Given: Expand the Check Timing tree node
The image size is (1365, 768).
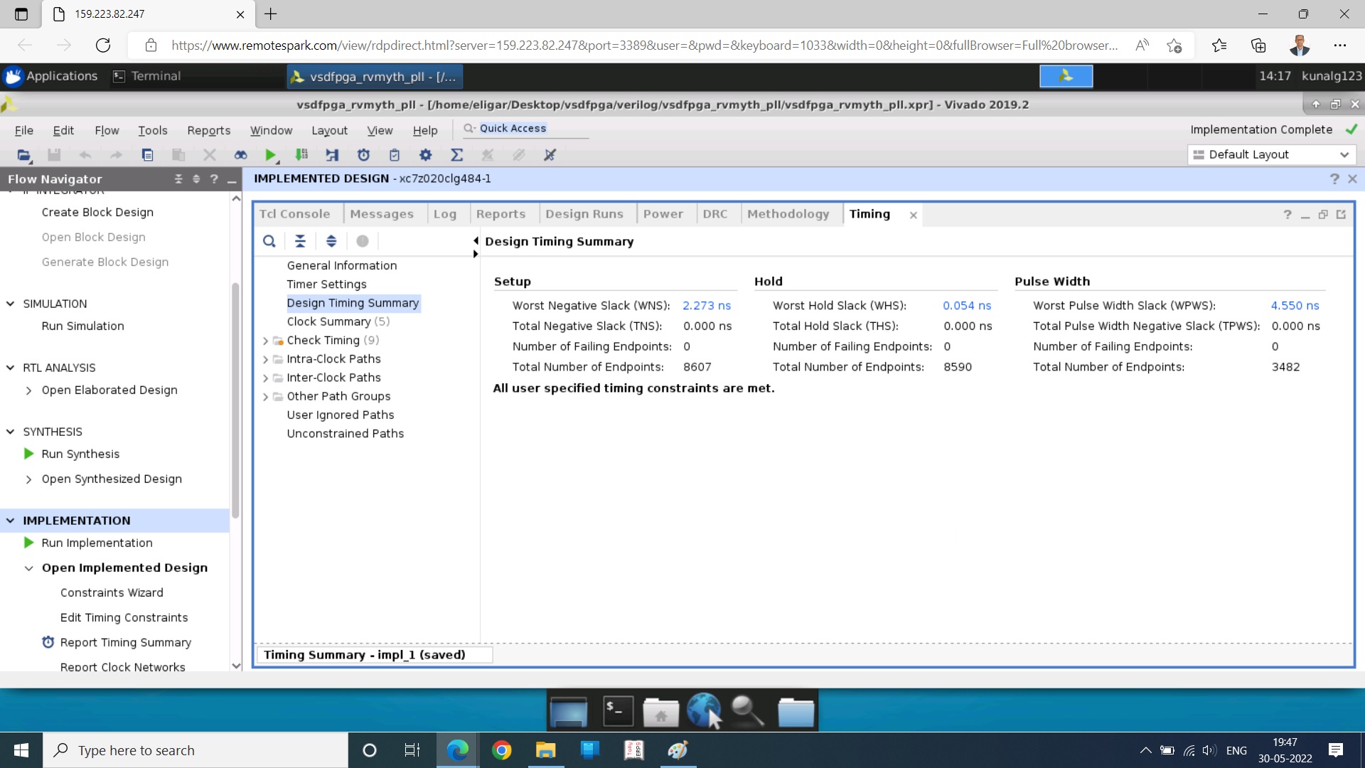Looking at the screenshot, I should coord(266,341).
